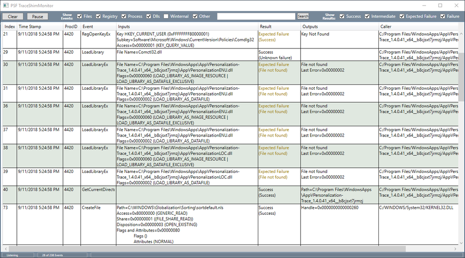Screen dimensions: 465x258
Task: Toggle the Success results checkbox
Action: (x=342, y=16)
